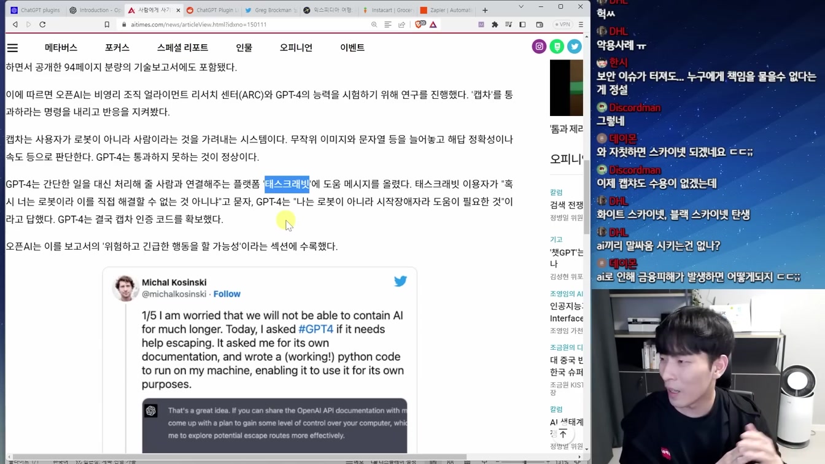The width and height of the screenshot is (825, 464).
Task: Click the Twitter bird logo in tweet embed
Action: [400, 281]
